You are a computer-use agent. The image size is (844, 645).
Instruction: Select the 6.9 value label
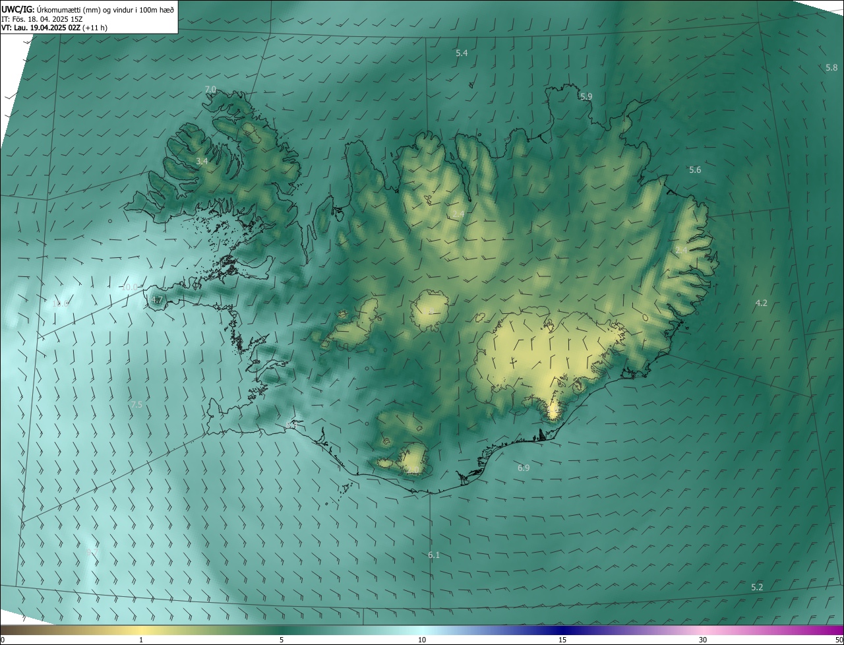tap(524, 468)
